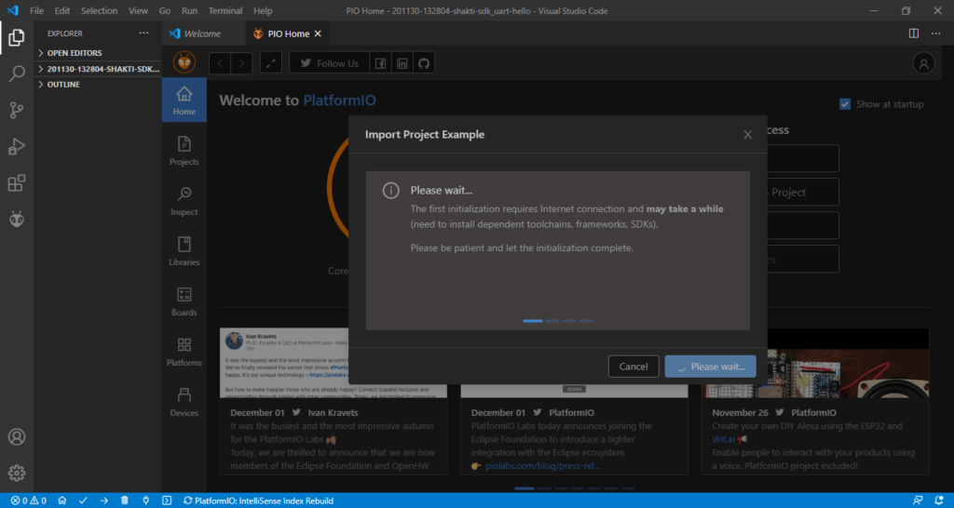Open the Search view in activity bar

tap(17, 74)
